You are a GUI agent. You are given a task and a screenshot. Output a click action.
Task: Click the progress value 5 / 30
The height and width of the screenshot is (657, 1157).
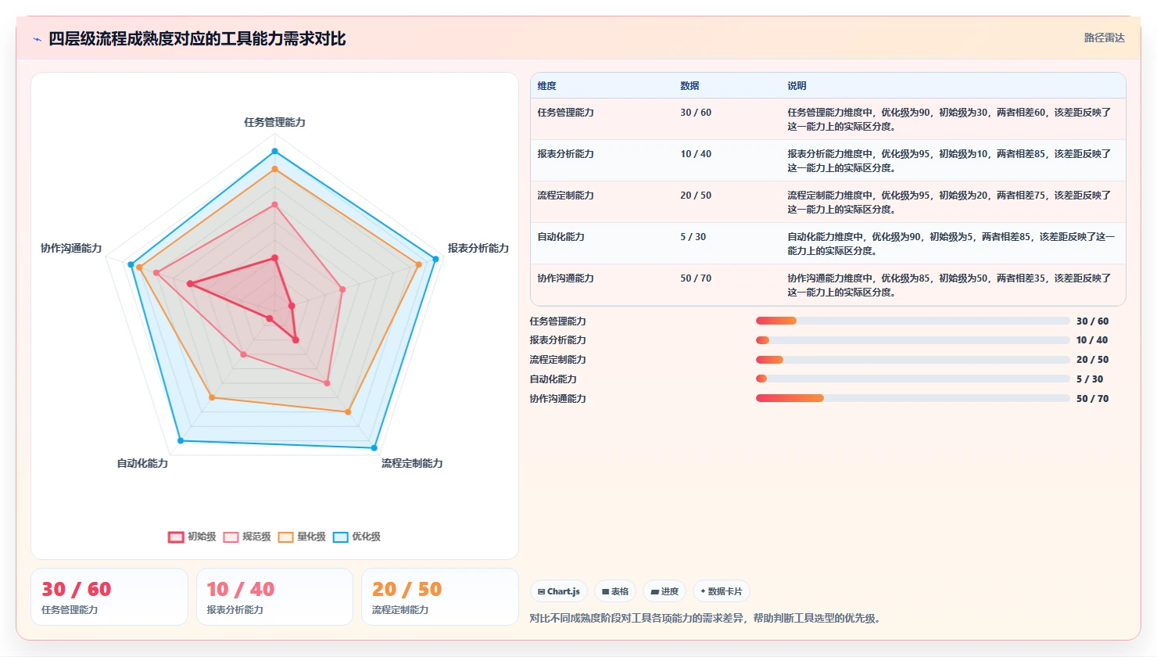(1090, 379)
